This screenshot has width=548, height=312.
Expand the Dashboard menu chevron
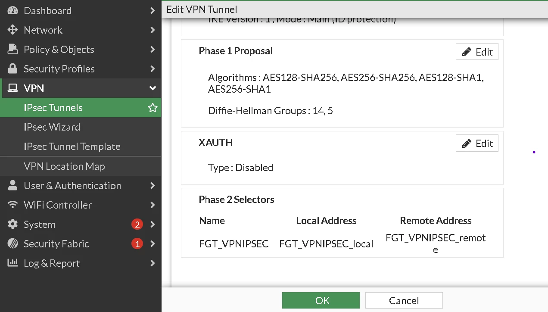(x=153, y=11)
